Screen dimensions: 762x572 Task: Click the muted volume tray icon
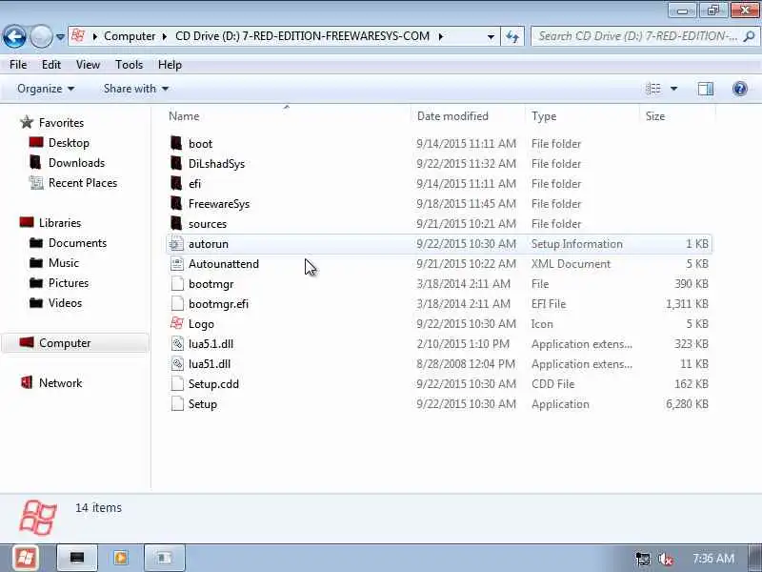[665, 560]
